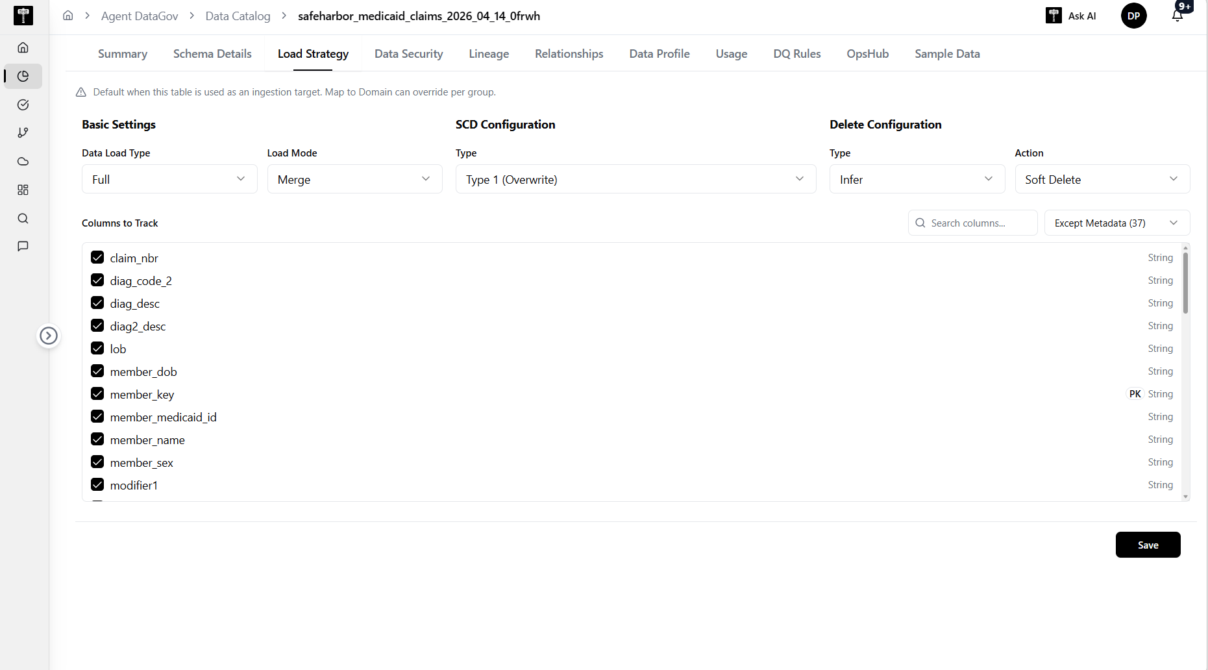Click the scroll-down arrow of the column list
Screen dimensions: 1208x670
(x=1185, y=497)
